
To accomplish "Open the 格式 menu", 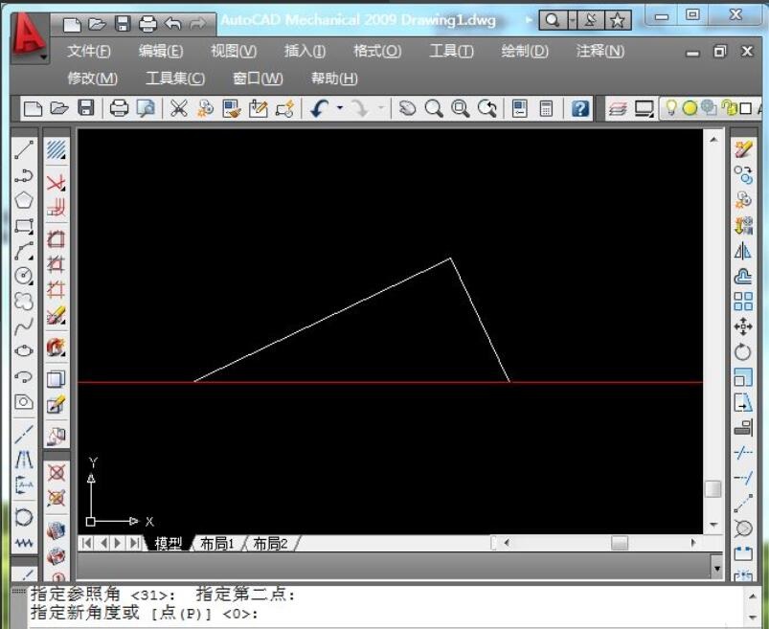I will click(376, 52).
